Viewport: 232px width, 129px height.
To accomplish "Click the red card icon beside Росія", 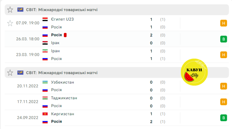I will 65,35.
